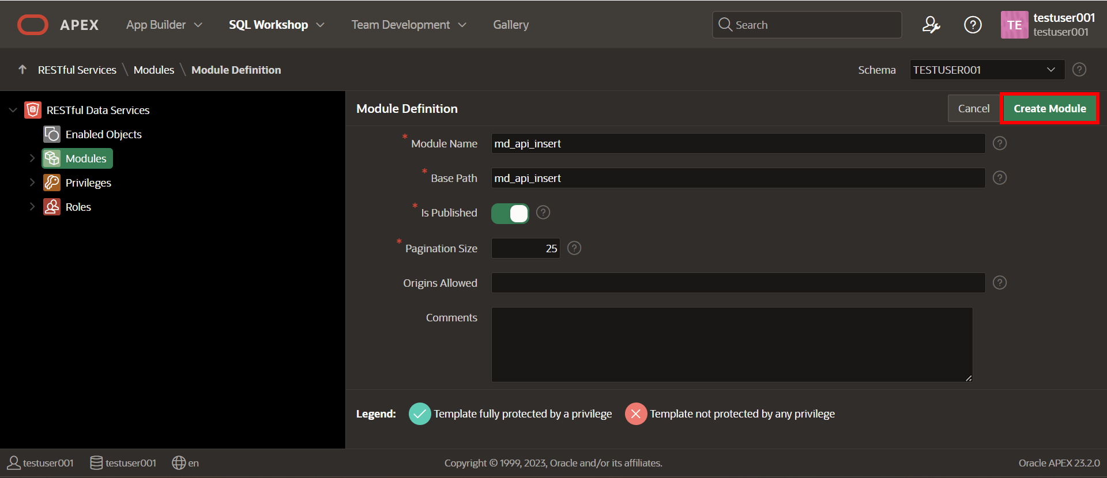This screenshot has height=478, width=1107.
Task: Click the Search box in header
Action: click(807, 25)
